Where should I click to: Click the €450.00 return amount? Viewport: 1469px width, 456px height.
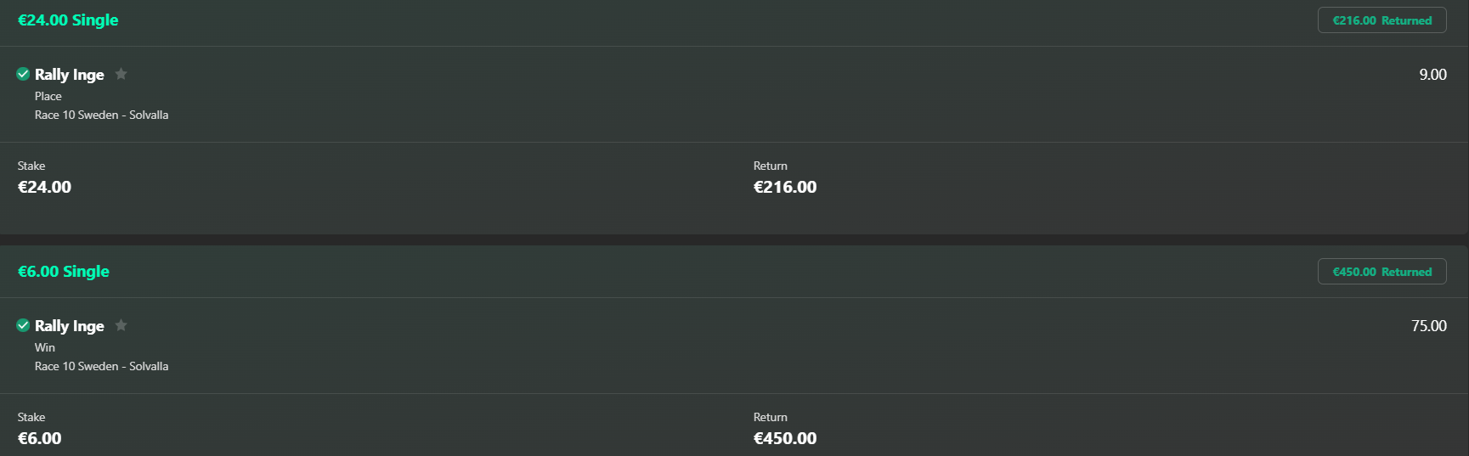(785, 438)
